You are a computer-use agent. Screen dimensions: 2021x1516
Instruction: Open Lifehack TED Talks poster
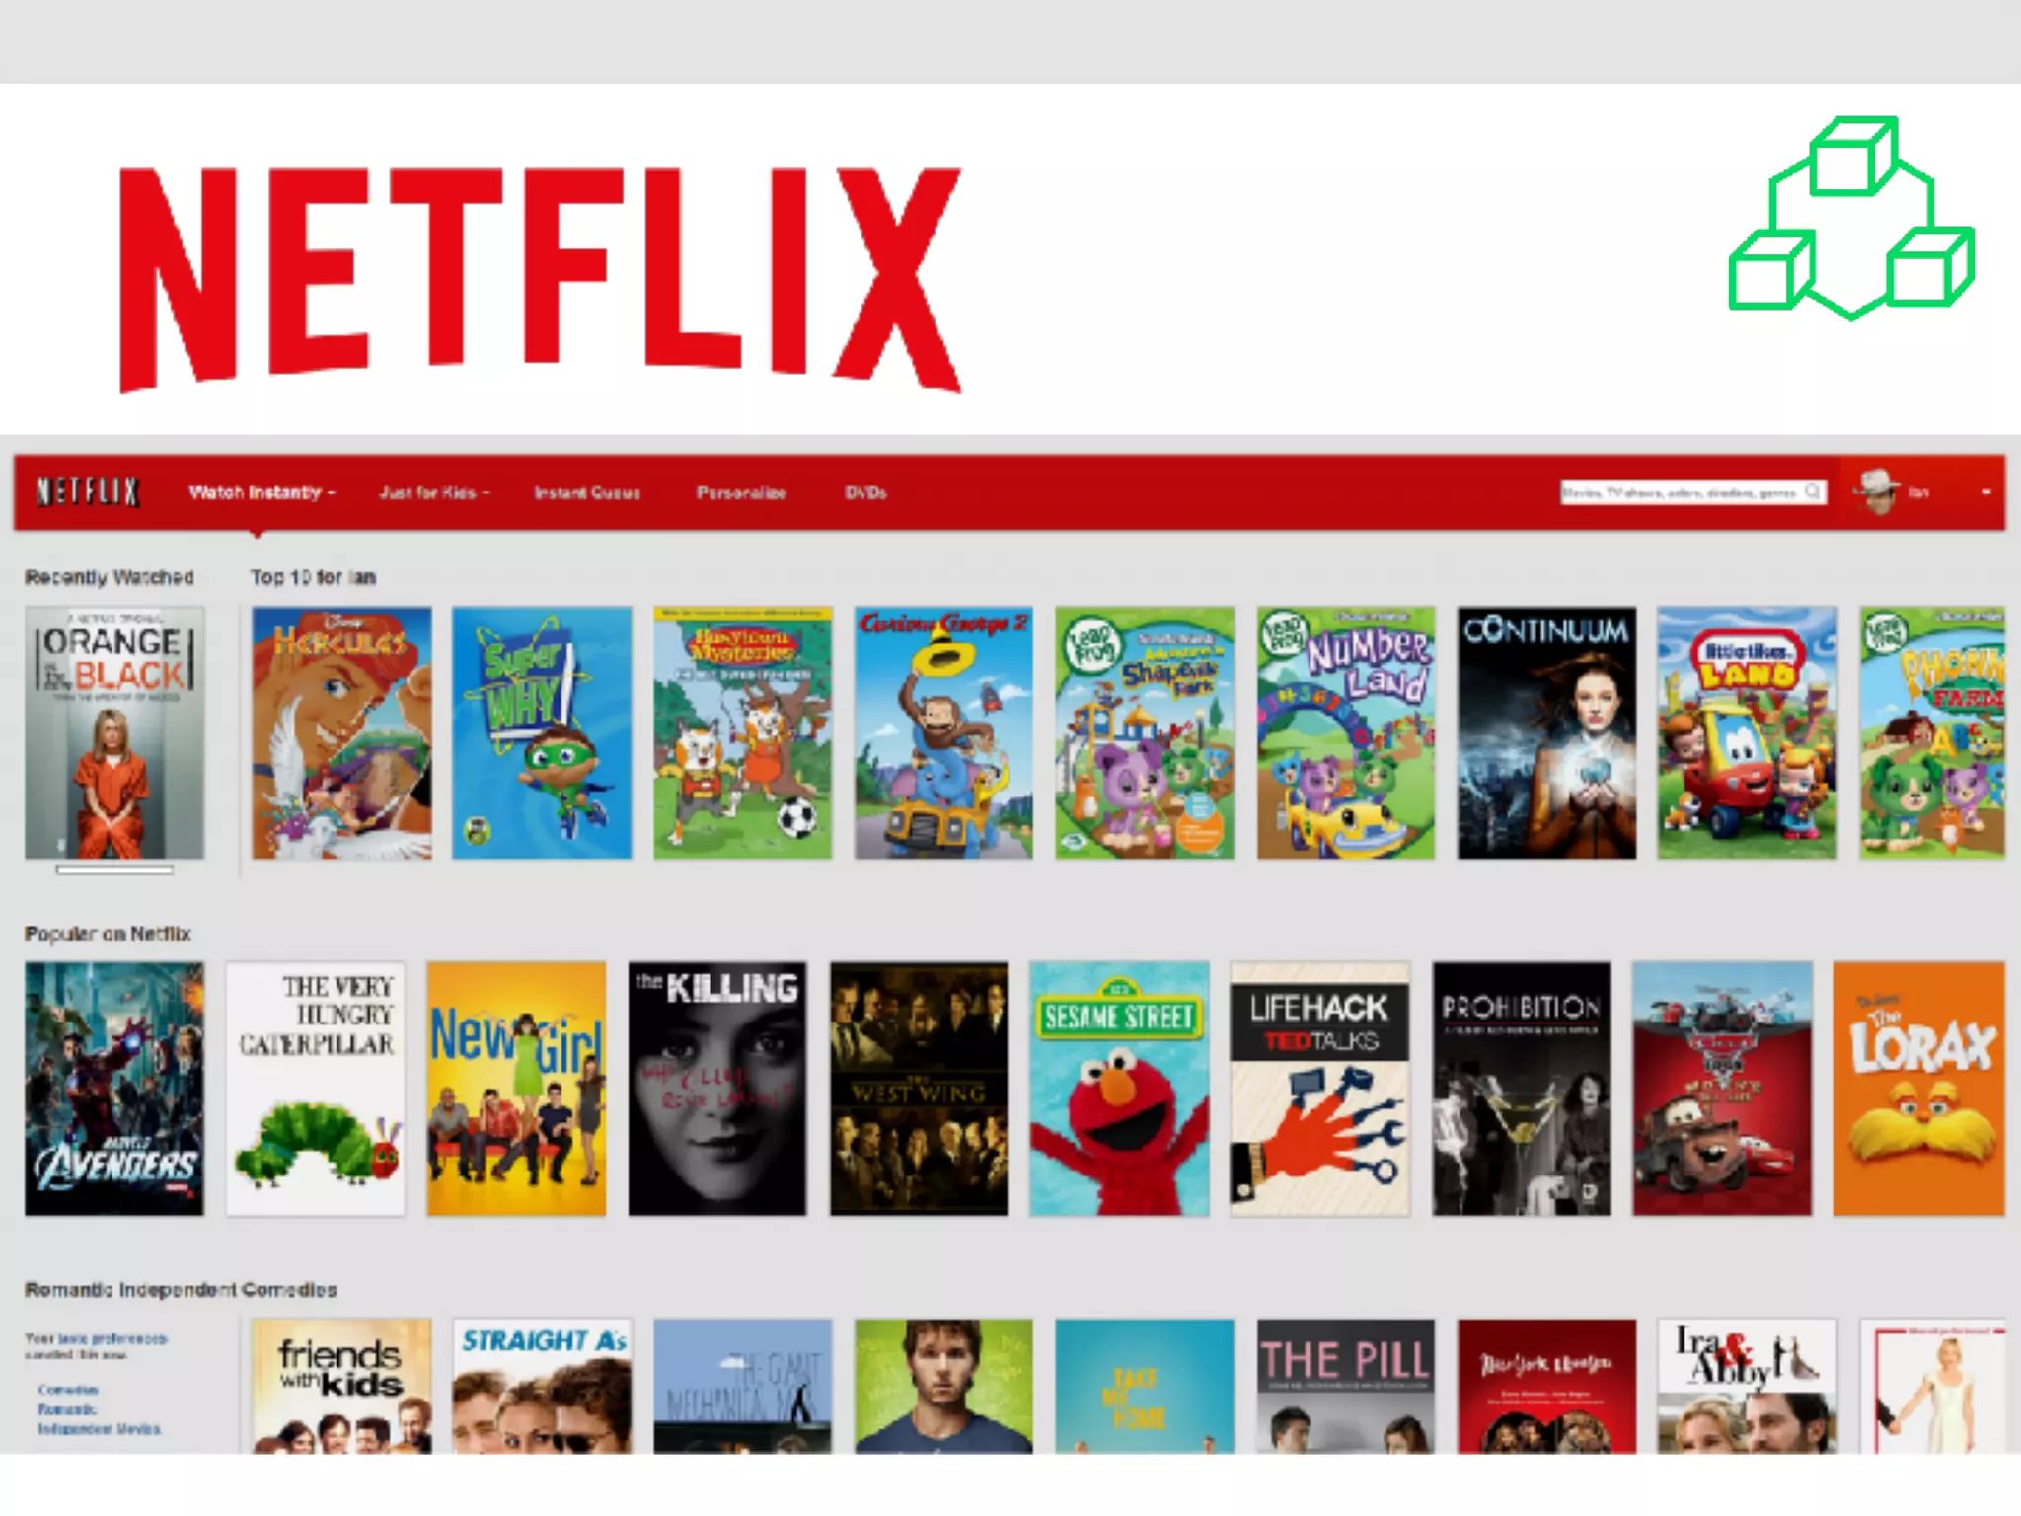tap(1320, 1089)
